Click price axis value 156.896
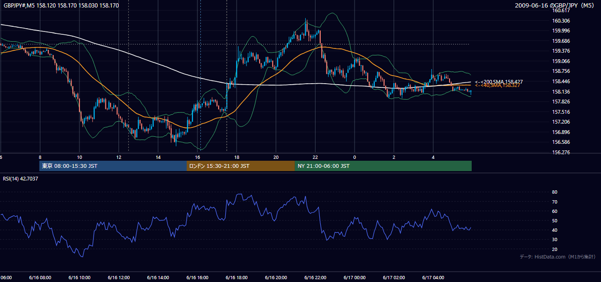 pos(562,132)
